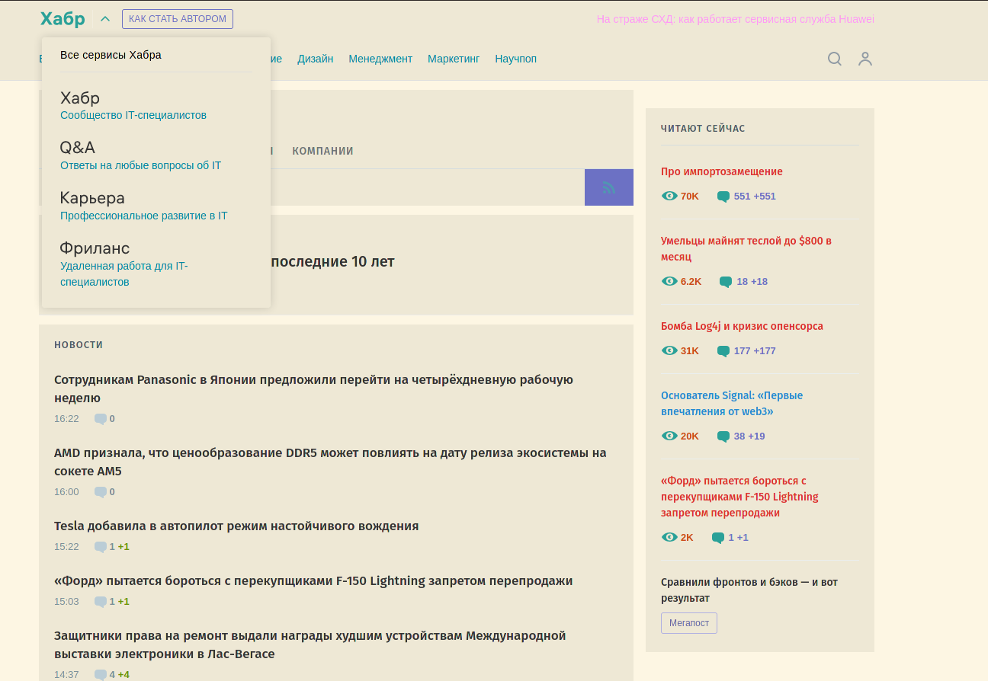This screenshot has height=681, width=988.
Task: Open the user profile icon in header
Action: (865, 58)
